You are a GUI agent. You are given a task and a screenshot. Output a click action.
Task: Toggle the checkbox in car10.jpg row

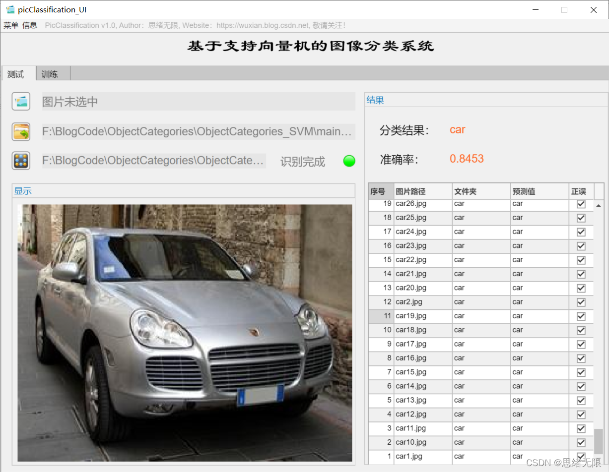581,443
